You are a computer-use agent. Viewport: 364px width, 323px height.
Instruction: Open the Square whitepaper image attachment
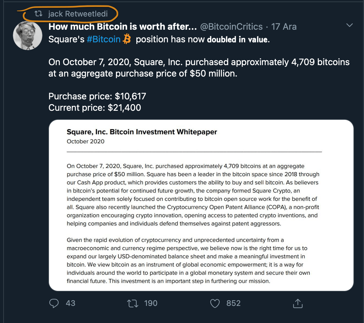(201, 205)
